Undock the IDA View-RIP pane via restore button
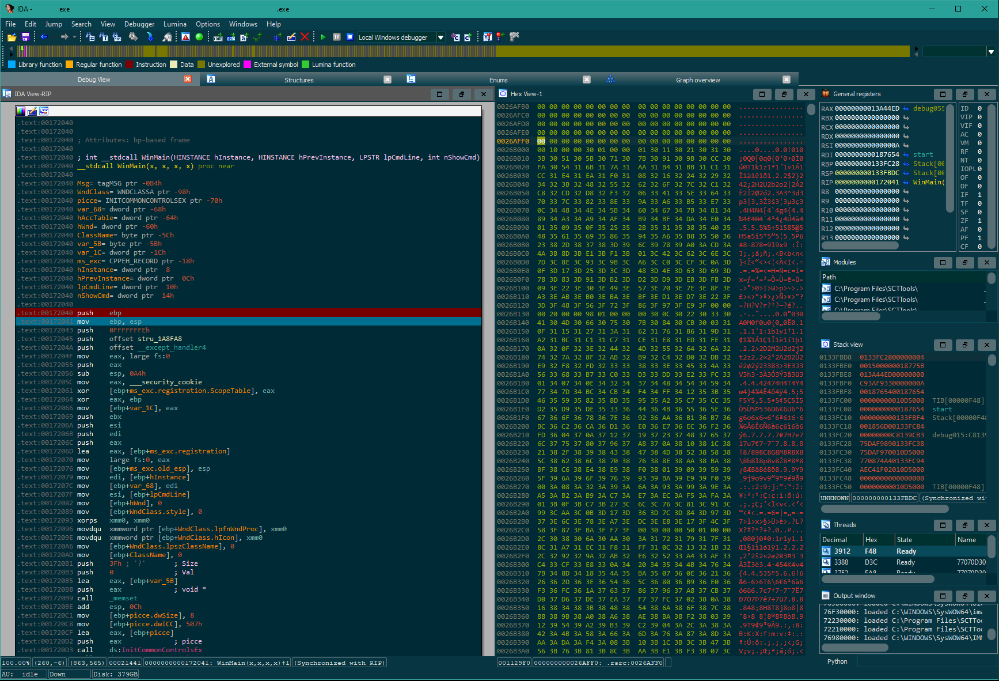Viewport: 999px width, 681px height. (461, 94)
